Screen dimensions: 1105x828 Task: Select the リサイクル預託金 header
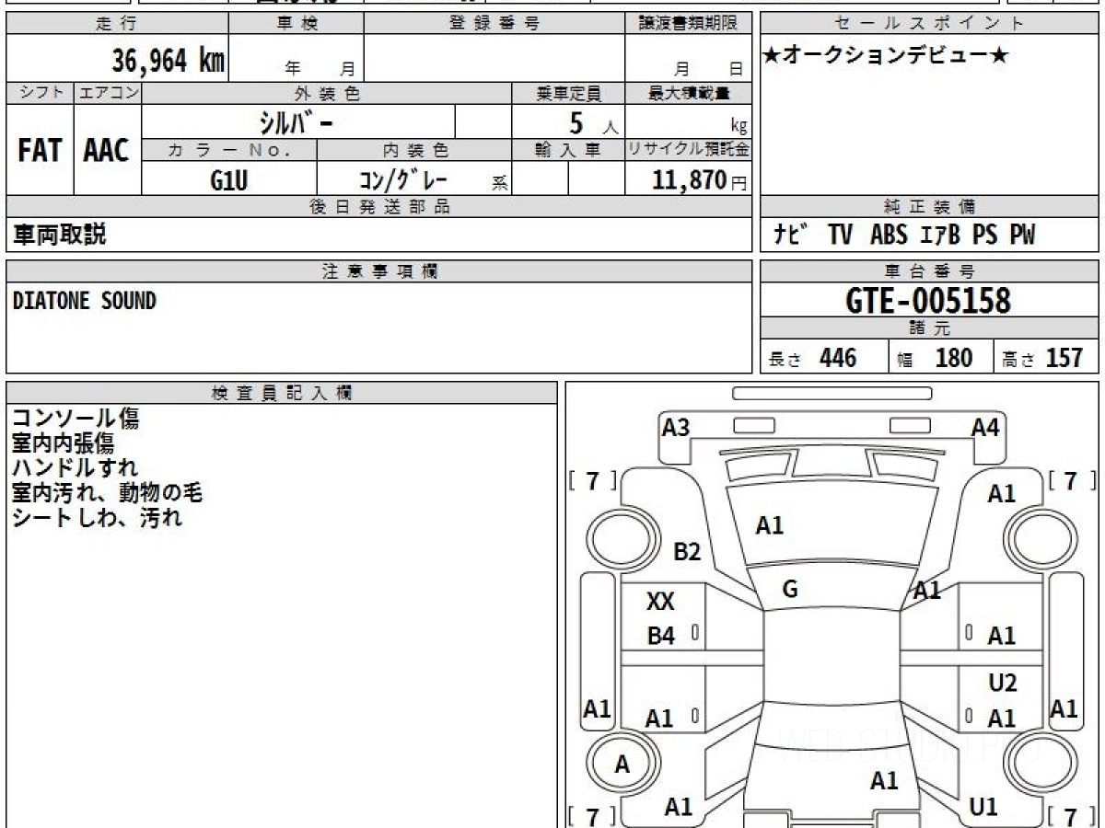[x=688, y=150]
